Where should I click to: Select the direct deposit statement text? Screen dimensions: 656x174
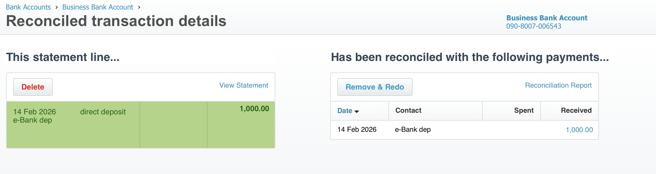103,112
